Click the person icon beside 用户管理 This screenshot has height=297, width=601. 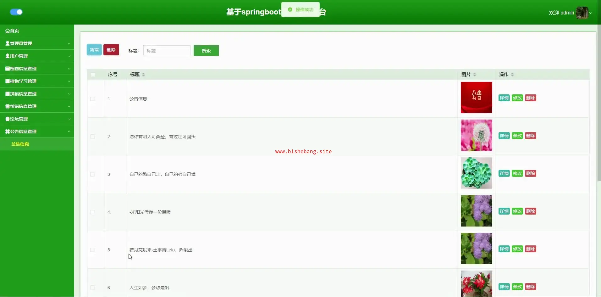click(x=7, y=56)
